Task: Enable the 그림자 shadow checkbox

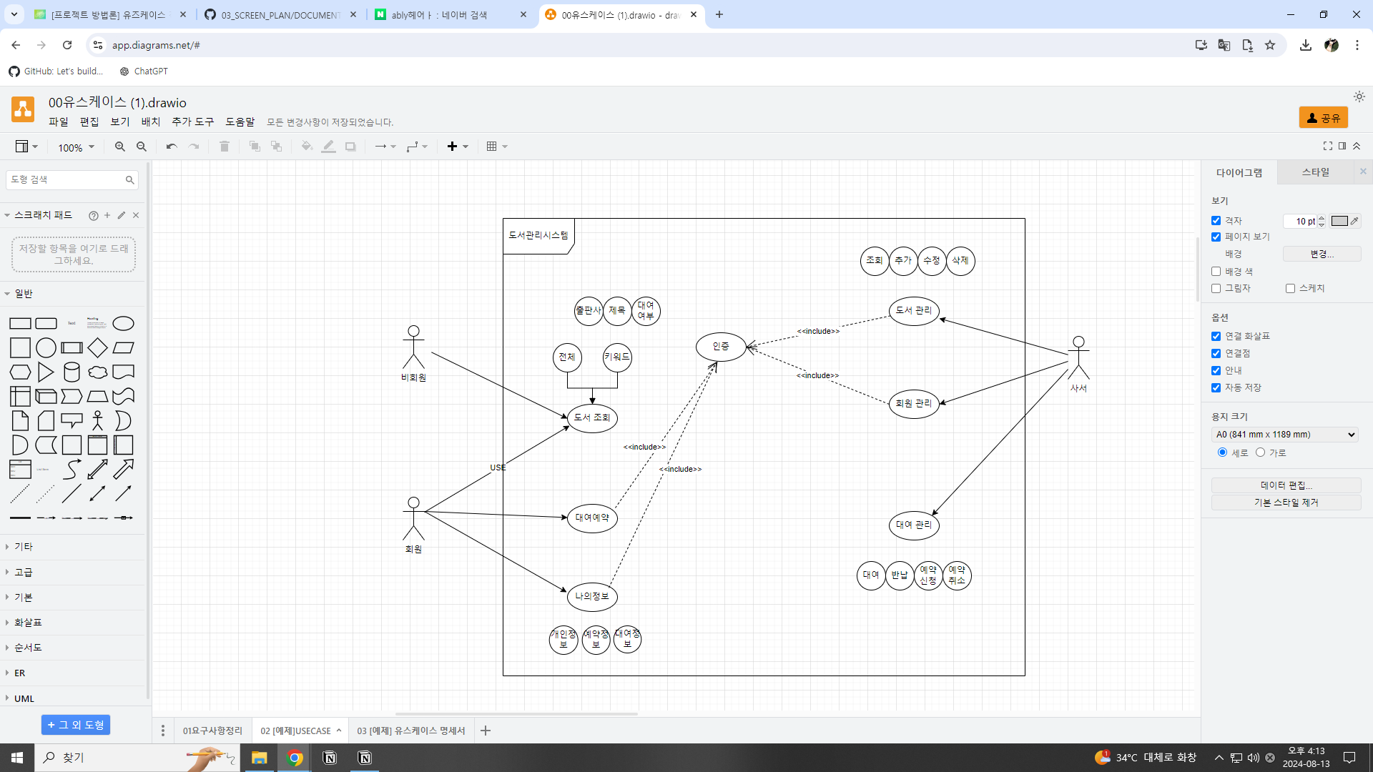Action: 1216,288
